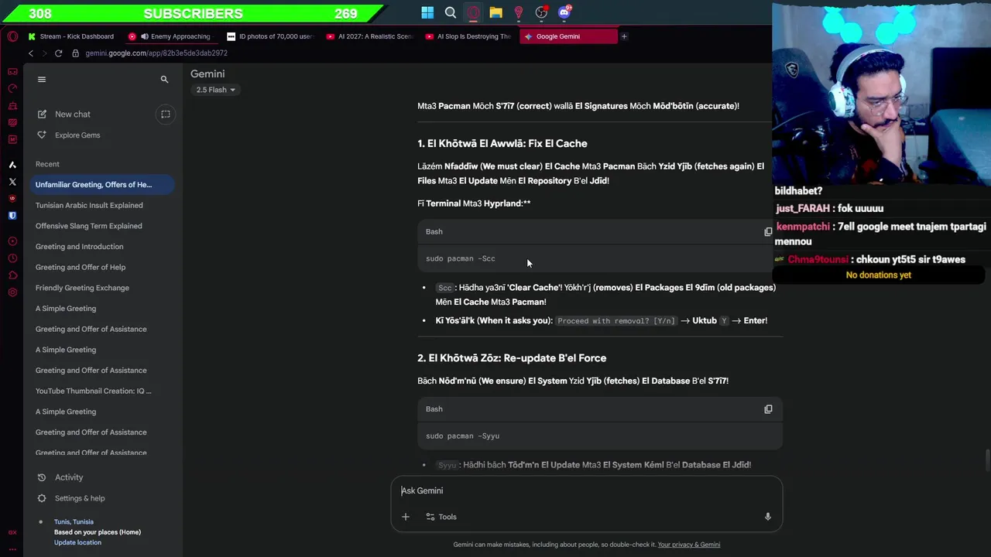Copy the 'sudo pacman -Scc' code block
This screenshot has height=557, width=991.
pos(768,231)
